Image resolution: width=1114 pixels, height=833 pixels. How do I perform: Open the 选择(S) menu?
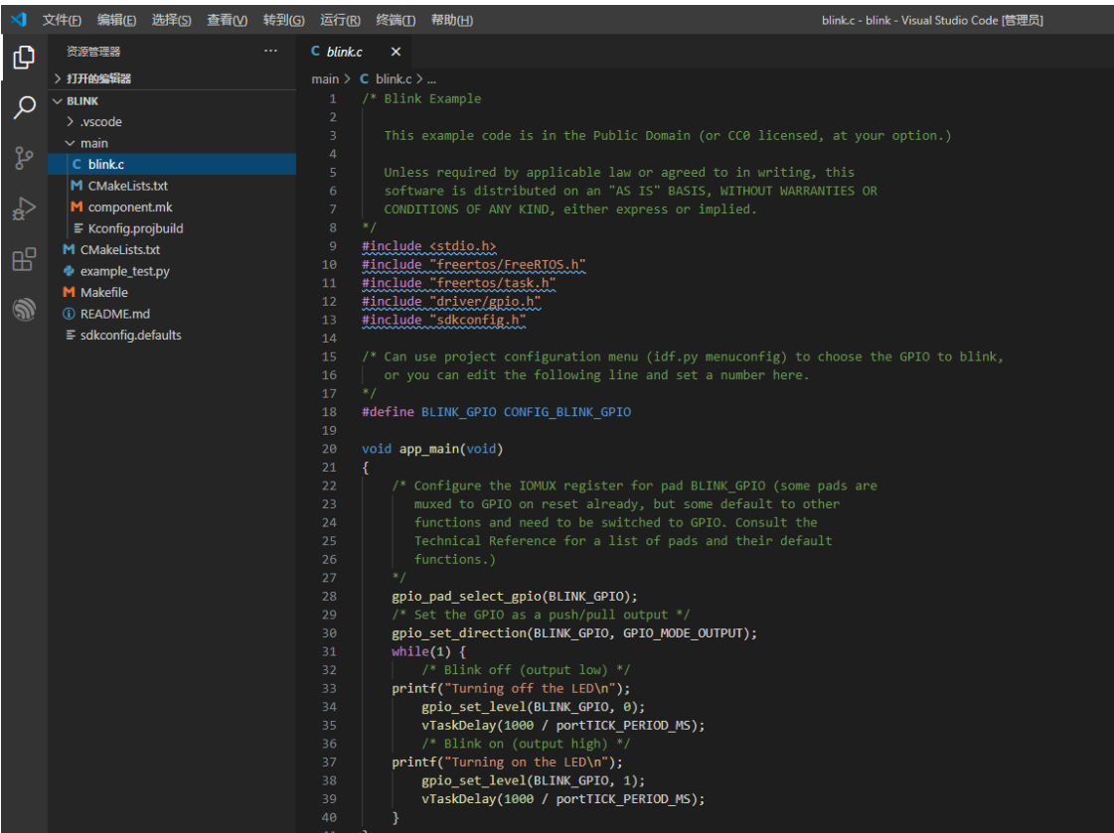(x=171, y=20)
